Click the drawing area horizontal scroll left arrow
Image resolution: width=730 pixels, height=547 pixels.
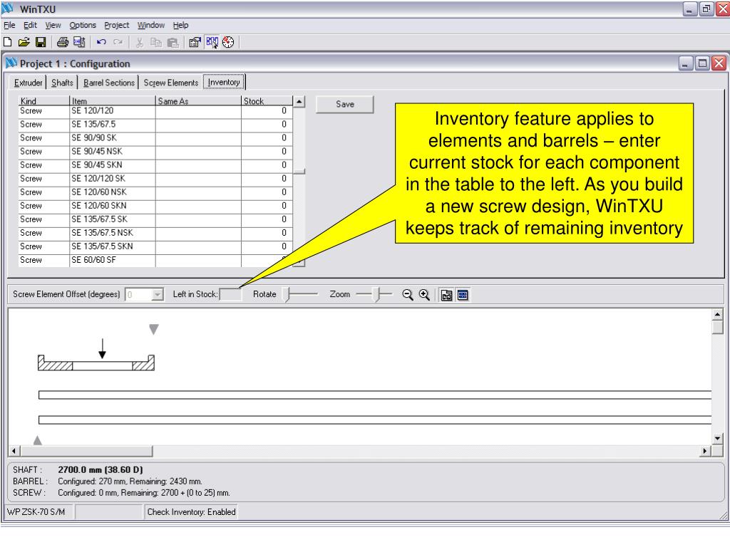[14, 451]
